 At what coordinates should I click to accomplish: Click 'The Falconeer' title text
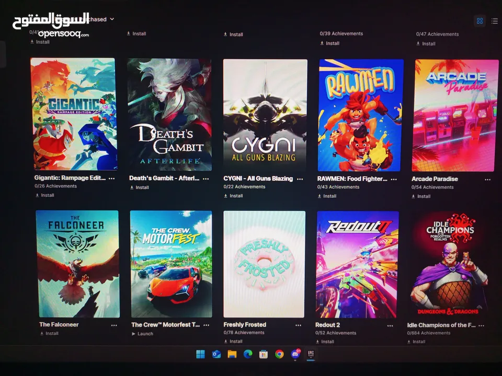[x=59, y=324]
